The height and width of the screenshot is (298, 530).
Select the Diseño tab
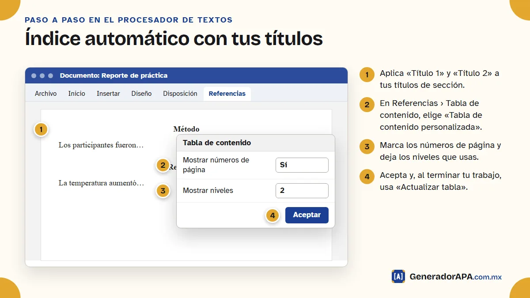[x=141, y=94]
